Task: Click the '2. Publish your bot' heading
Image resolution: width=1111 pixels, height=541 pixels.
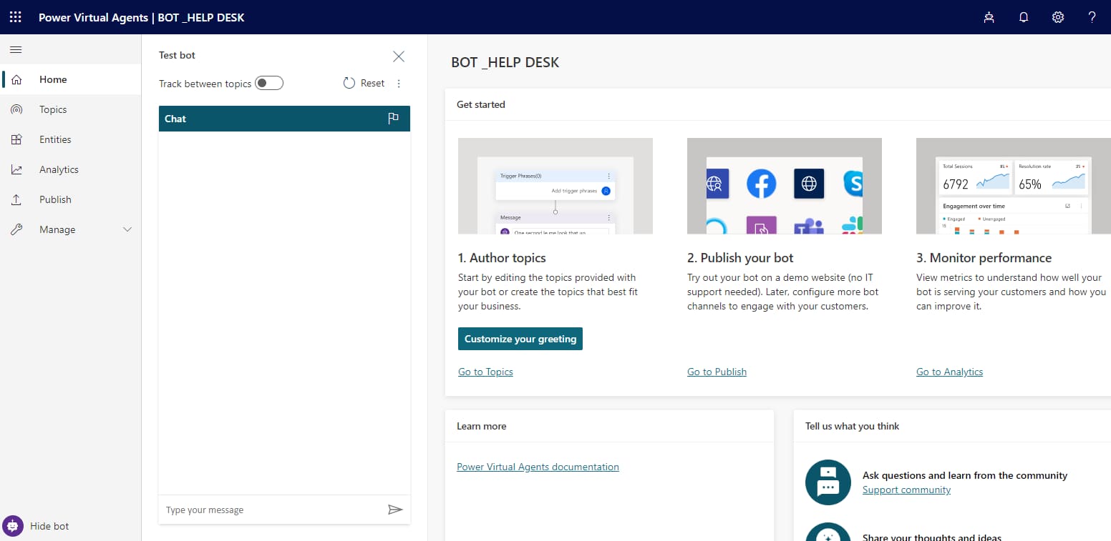Action: [x=740, y=258]
